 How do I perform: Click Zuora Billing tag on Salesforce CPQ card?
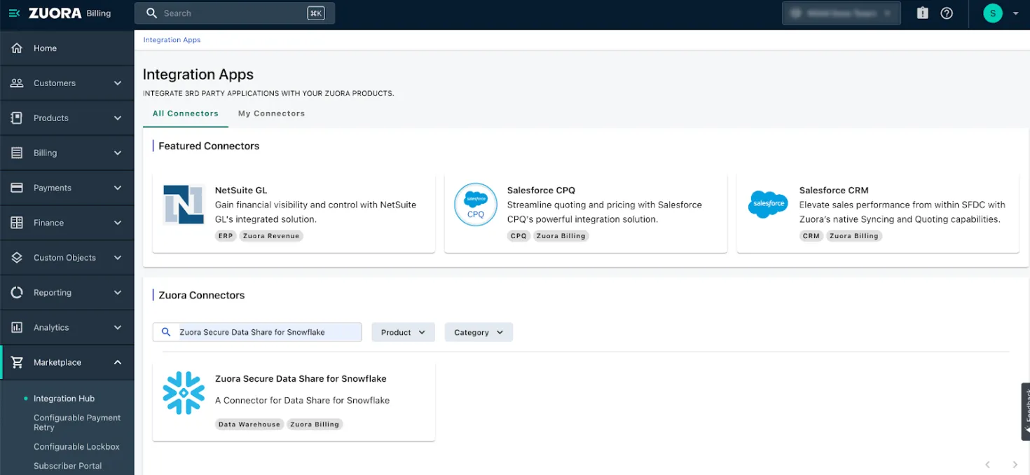561,236
